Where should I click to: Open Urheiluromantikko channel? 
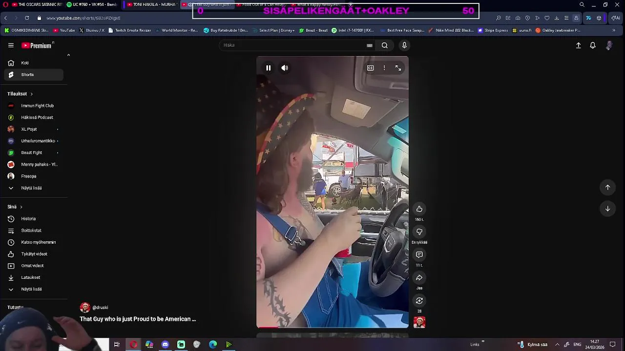pos(34,141)
